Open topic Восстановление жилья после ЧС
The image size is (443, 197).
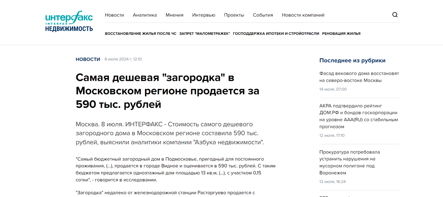click(141, 33)
